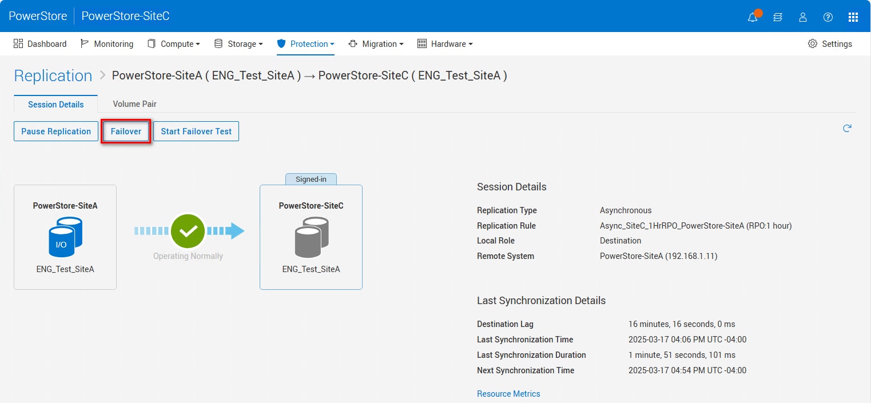Viewport: 871px width, 403px height.
Task: Click the Destination Lag label
Action: [x=505, y=324]
